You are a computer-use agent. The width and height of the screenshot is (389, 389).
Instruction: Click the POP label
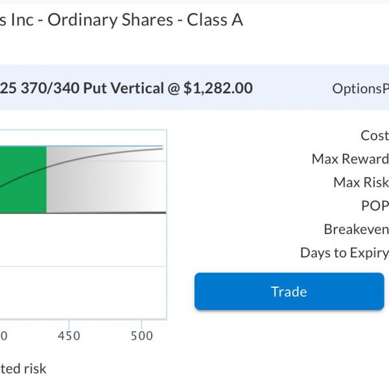click(375, 206)
